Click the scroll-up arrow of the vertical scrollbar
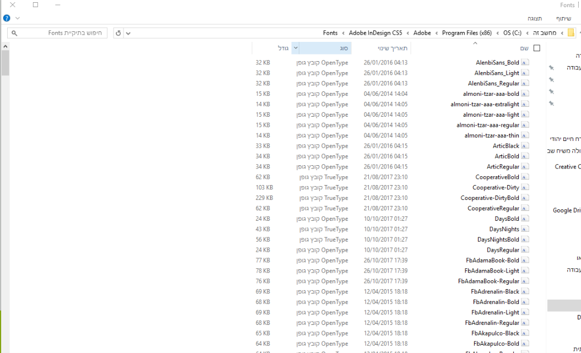The width and height of the screenshot is (581, 353). coord(5,47)
